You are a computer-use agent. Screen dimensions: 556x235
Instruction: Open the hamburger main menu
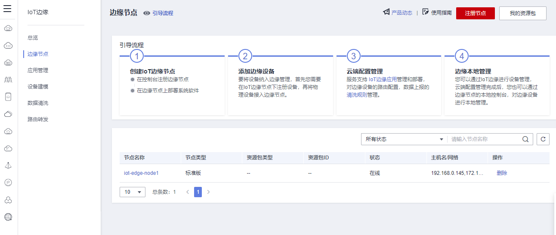point(7,9)
